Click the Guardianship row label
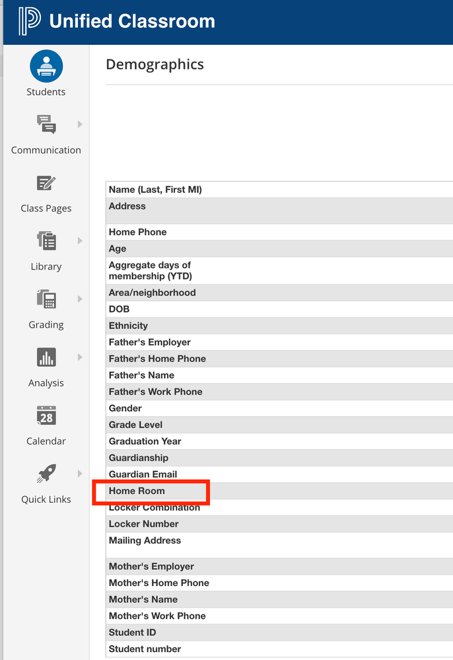 click(x=139, y=458)
